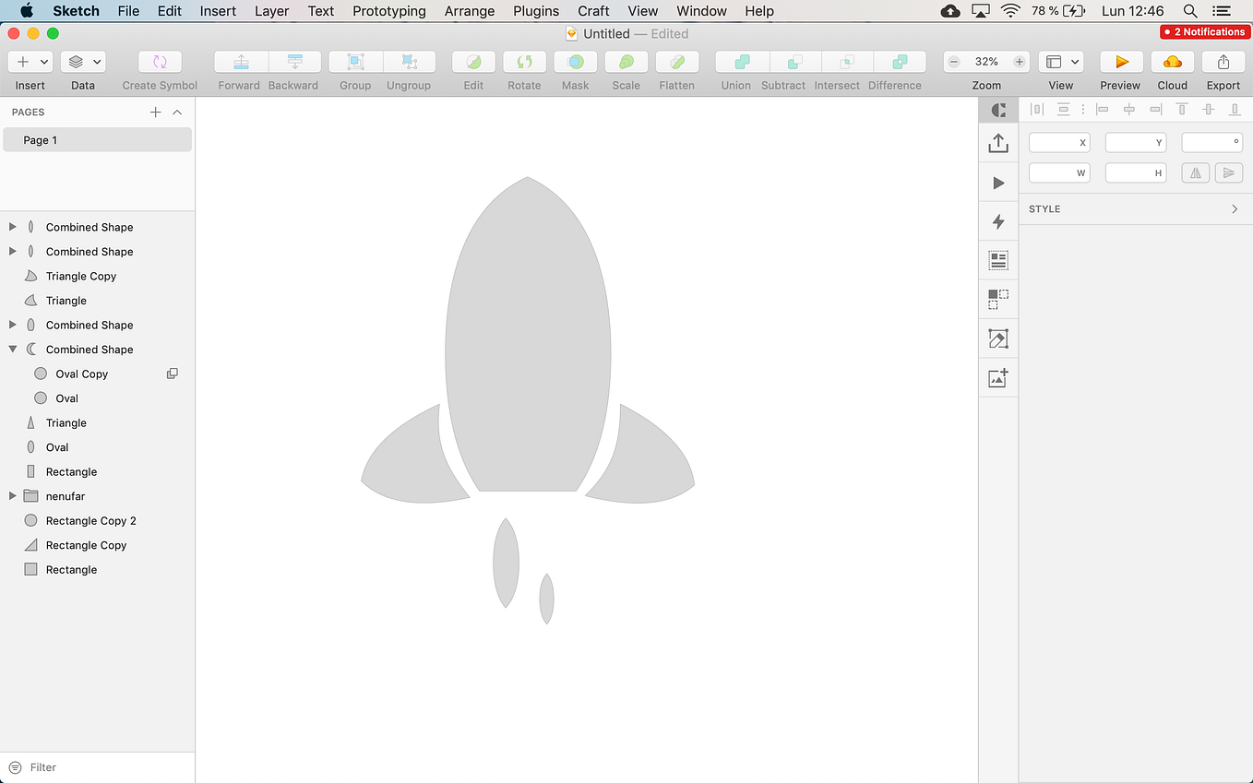Collapse the expanded Combined Shape layer
Viewport: 1253px width, 783px height.
coord(12,350)
